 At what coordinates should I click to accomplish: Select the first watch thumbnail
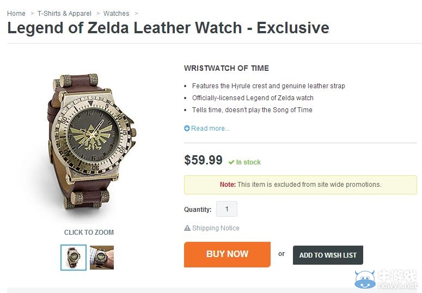pos(74,257)
